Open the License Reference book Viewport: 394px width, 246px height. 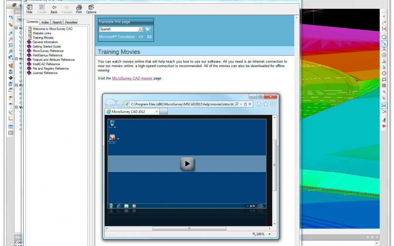[45, 73]
